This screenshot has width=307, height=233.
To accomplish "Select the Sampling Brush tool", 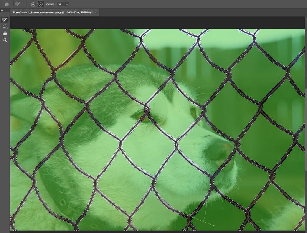I will pos(5,19).
